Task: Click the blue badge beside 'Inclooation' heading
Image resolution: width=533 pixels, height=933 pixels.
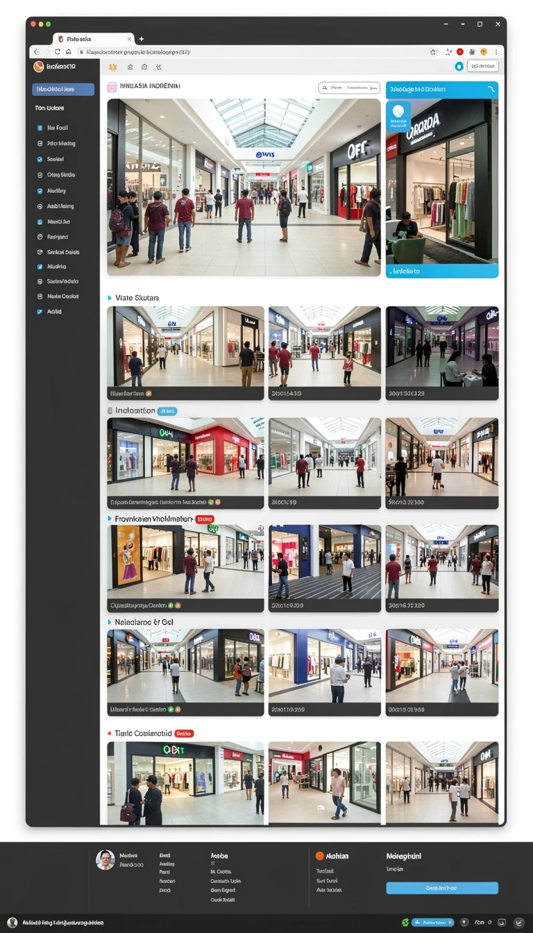Action: (x=167, y=411)
